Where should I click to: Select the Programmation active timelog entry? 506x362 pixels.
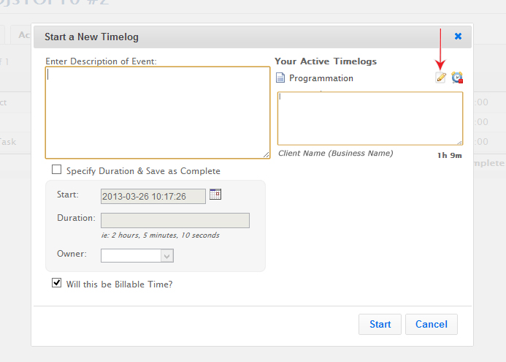(x=321, y=78)
